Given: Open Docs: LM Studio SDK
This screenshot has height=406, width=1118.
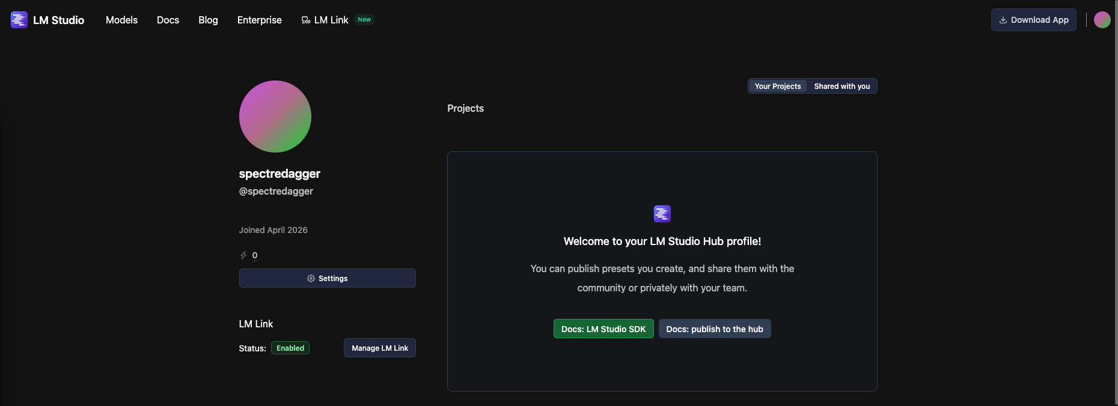Looking at the screenshot, I should click(603, 329).
